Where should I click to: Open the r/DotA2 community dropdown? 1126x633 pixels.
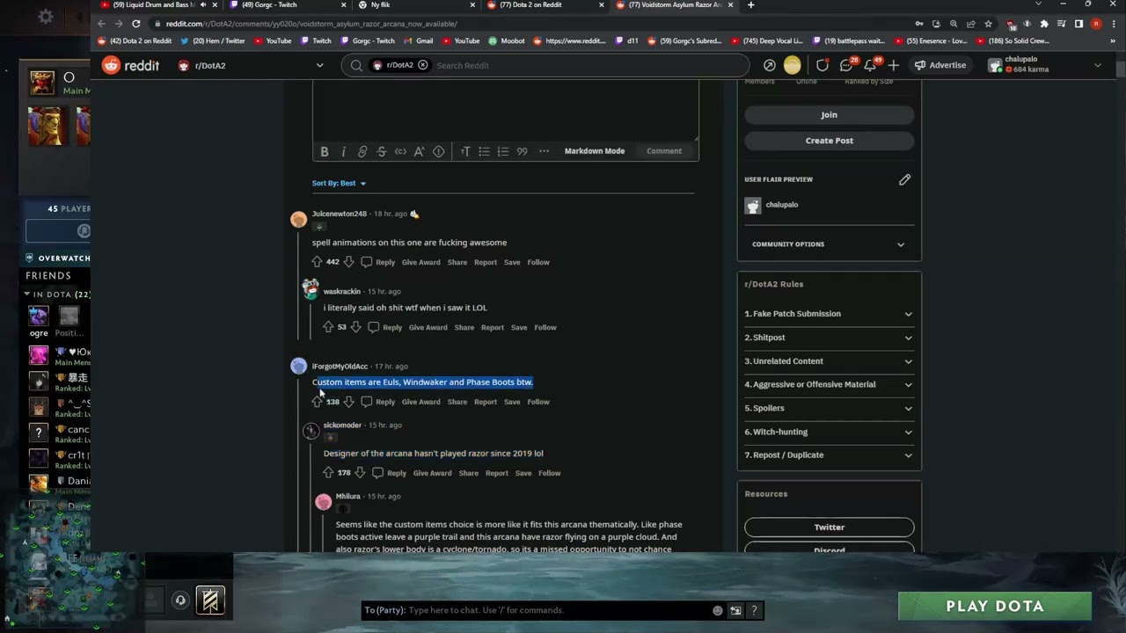[252, 65]
